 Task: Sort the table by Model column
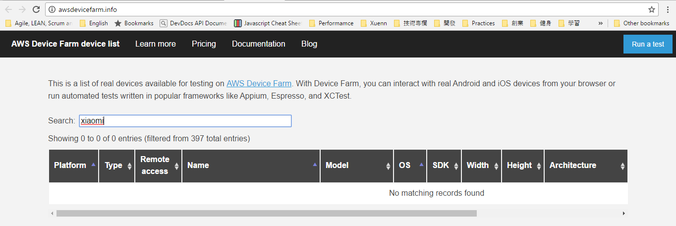pos(356,166)
